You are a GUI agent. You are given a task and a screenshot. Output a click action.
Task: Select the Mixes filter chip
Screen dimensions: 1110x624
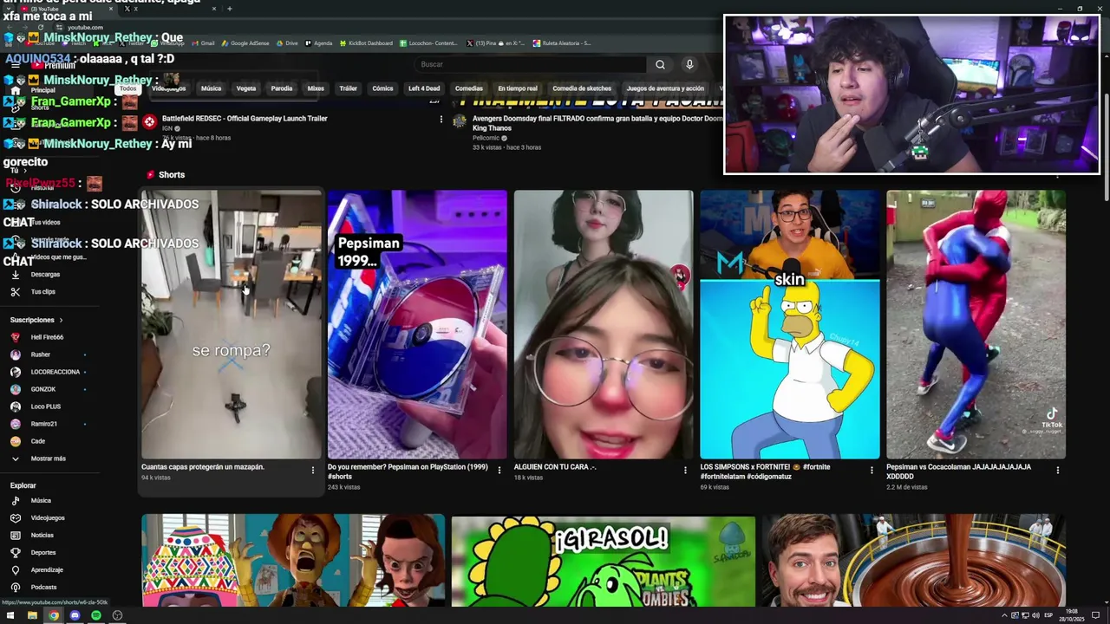click(316, 88)
